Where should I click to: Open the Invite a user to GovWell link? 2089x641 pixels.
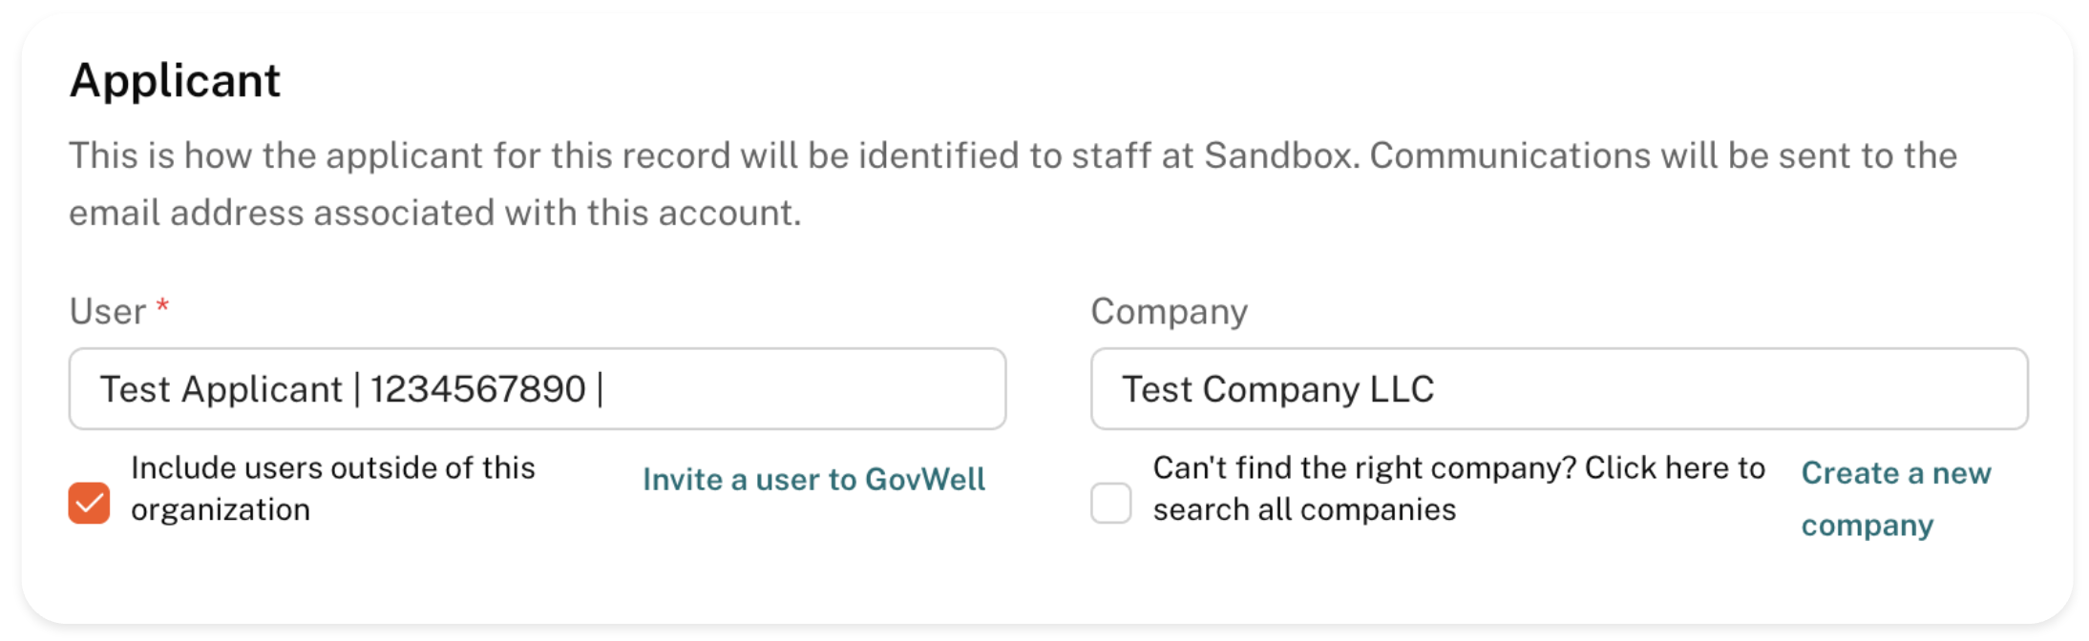tap(813, 479)
